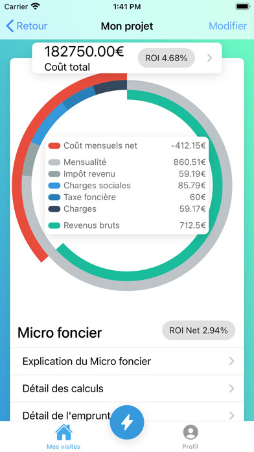Viewport: 254px width, 452px height.
Task: Click the Wi-Fi status icon
Action: [x=36, y=6]
